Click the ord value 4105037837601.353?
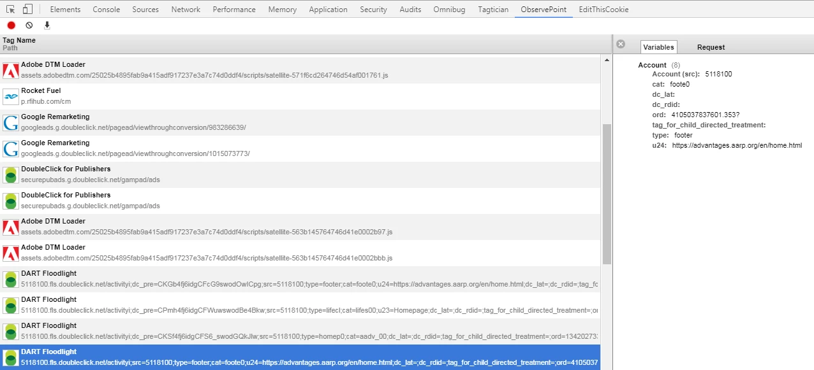814x370 pixels. coord(705,115)
